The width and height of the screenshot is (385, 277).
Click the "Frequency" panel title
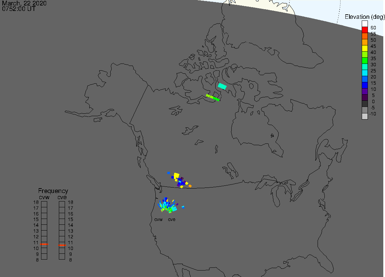point(53,191)
